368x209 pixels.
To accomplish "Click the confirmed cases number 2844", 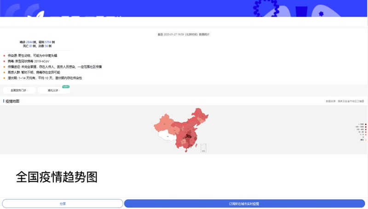I will coord(29,42).
